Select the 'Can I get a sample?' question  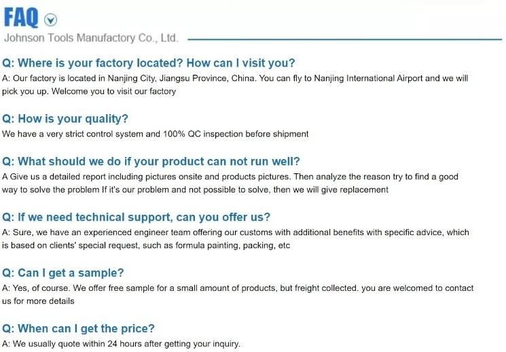click(x=63, y=273)
